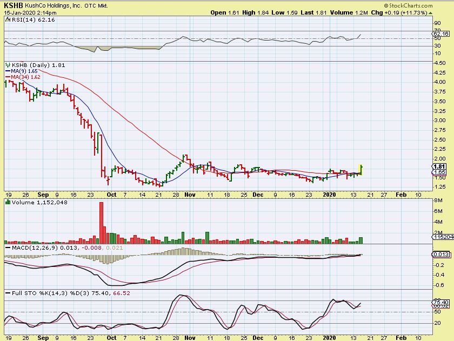Click the 2.00 label on the price axis
Viewport: 454px width, 341px height.
coord(440,159)
